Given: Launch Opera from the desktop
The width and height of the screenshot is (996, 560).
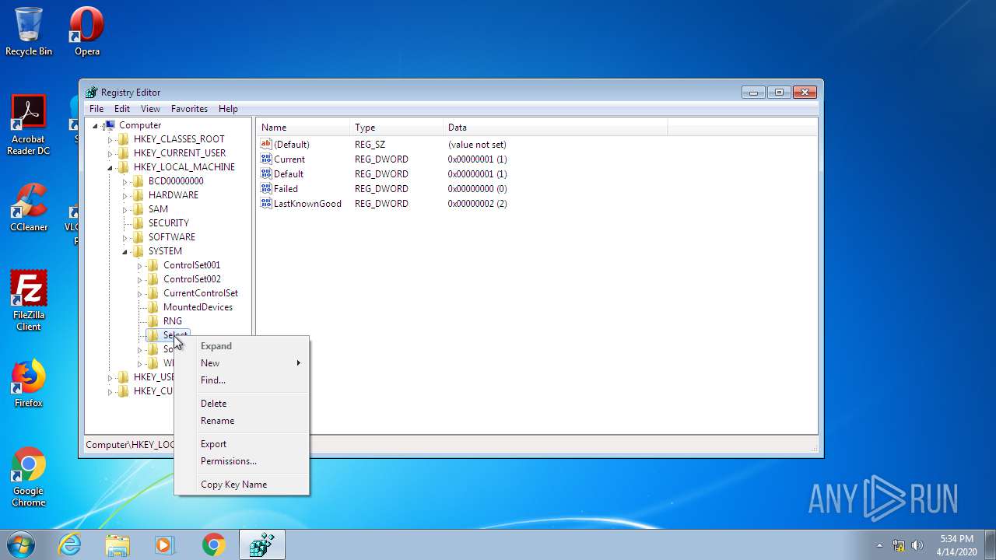Looking at the screenshot, I should (86, 31).
